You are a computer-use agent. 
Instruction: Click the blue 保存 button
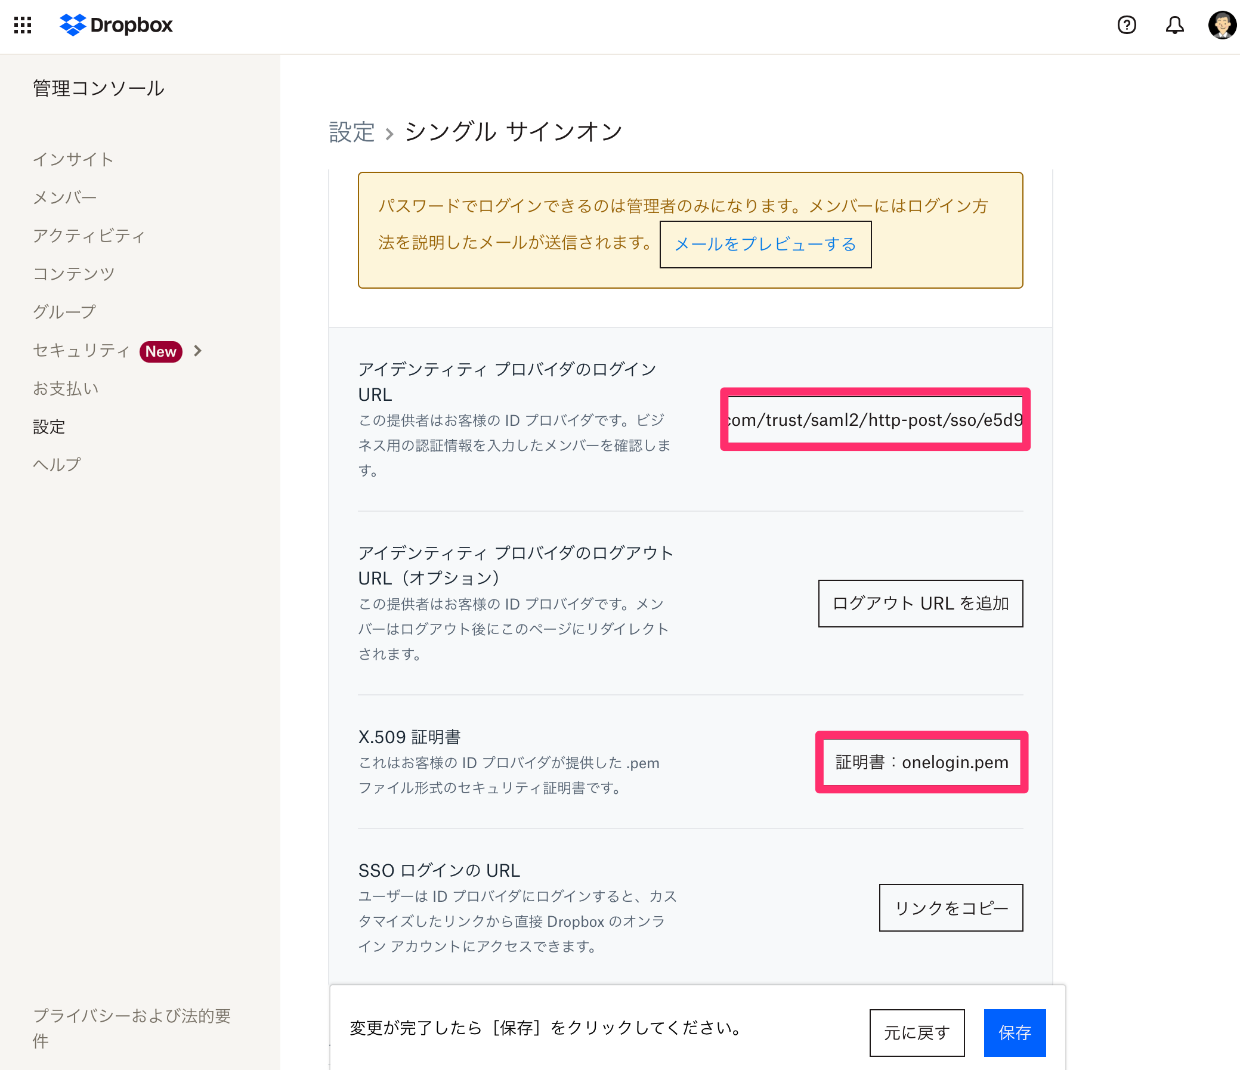pos(1015,1032)
